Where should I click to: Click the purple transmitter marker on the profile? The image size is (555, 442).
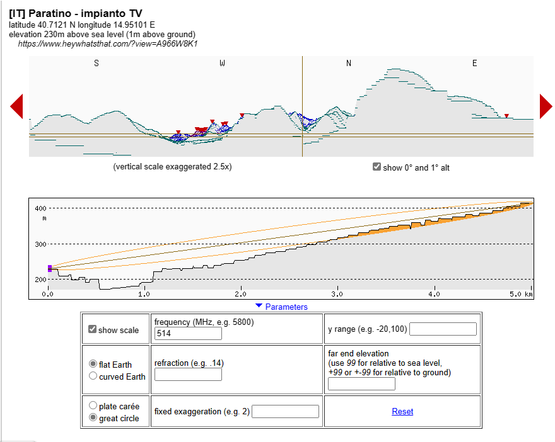tap(50, 268)
